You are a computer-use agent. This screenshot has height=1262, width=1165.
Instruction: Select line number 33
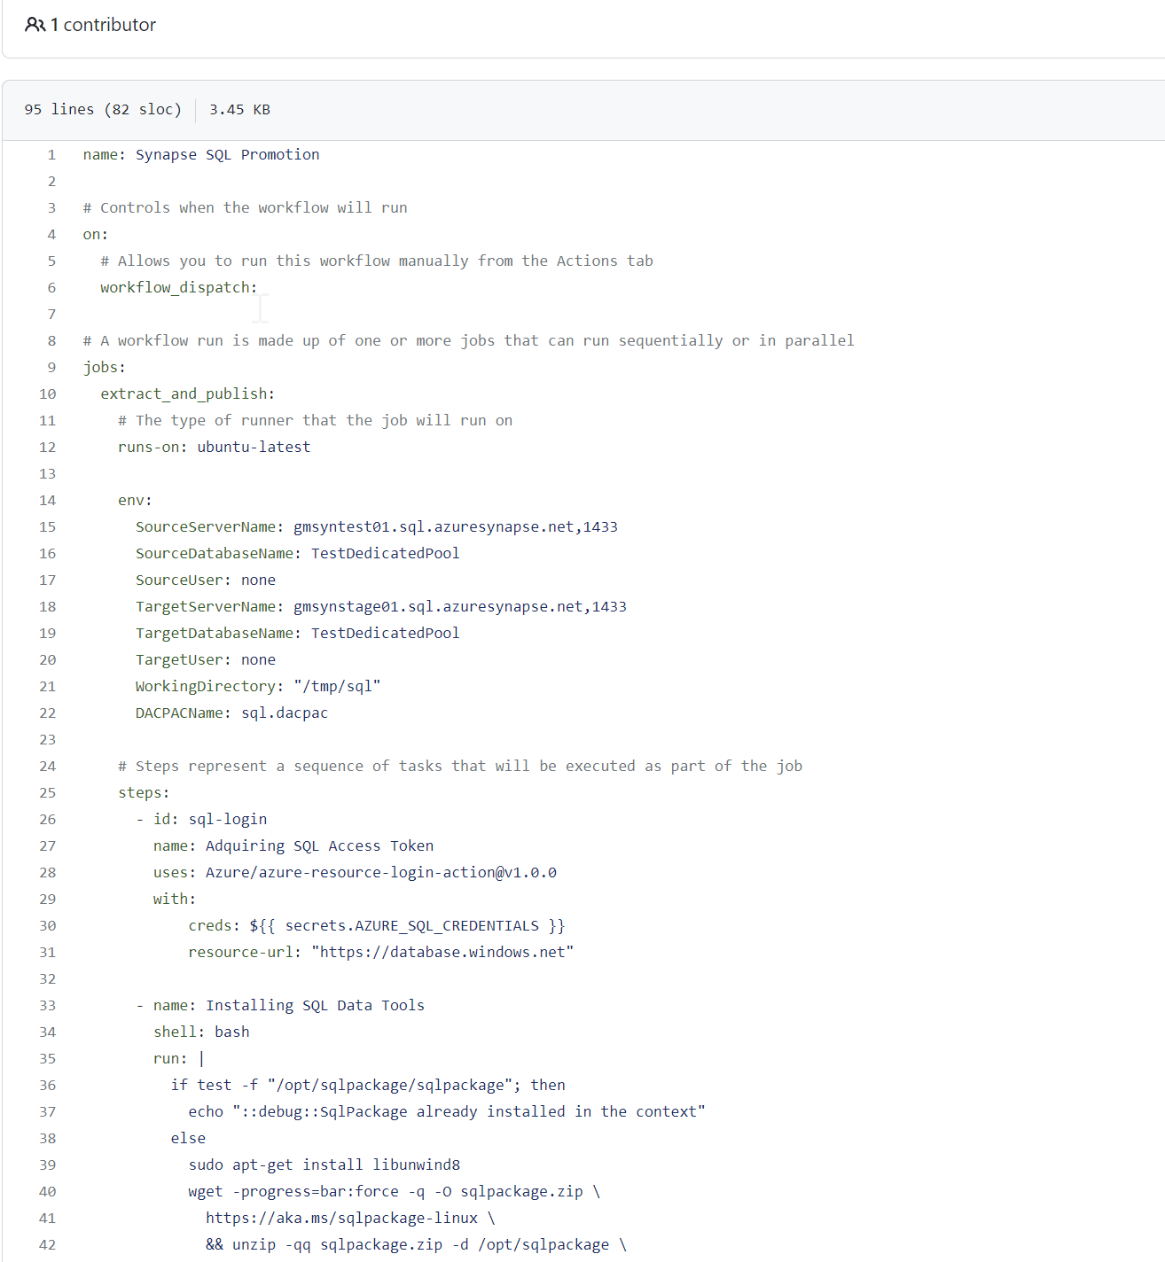[48, 1006]
